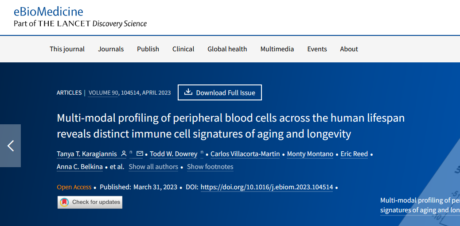Viewport: 460px width, 226px height.
Task: Click the next article title preview
Action: tap(420, 205)
